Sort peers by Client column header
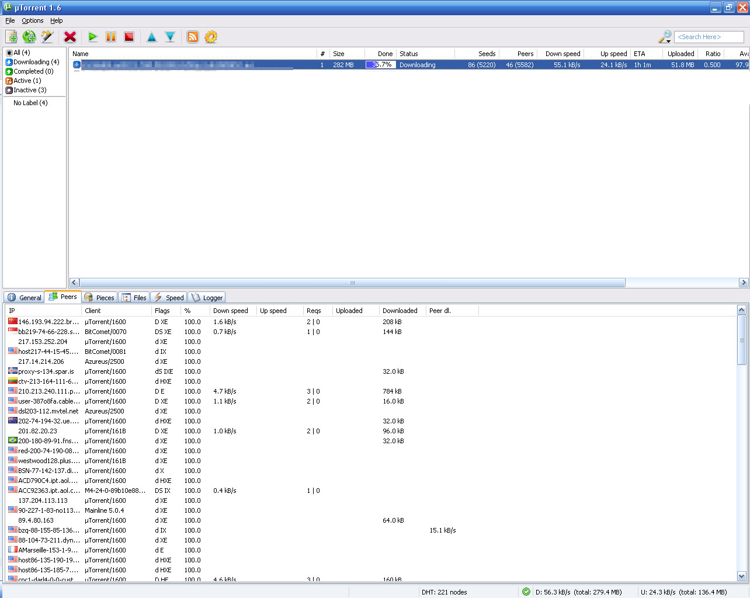Image resolution: width=750 pixels, height=598 pixels. tap(116, 311)
